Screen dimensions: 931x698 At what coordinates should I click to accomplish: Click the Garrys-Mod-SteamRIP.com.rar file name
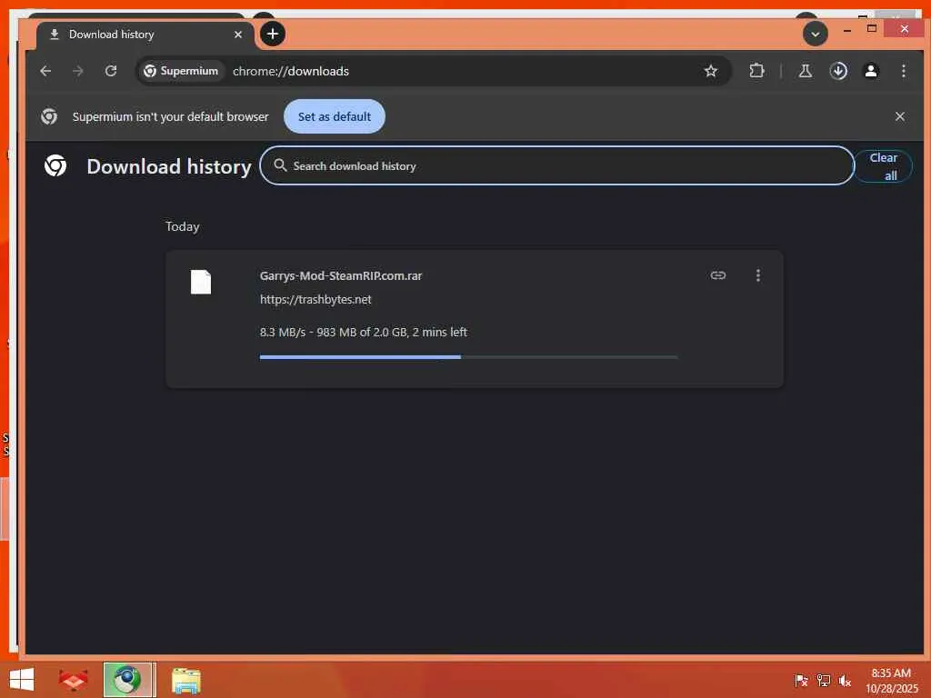click(341, 275)
